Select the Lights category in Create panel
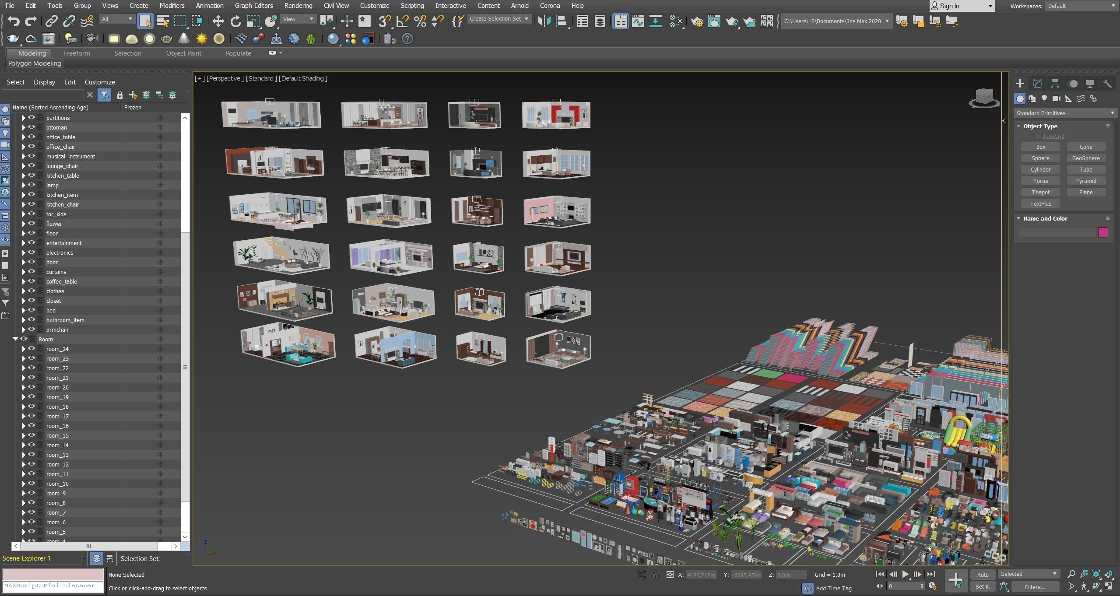The height and width of the screenshot is (596, 1120). pos(1044,98)
